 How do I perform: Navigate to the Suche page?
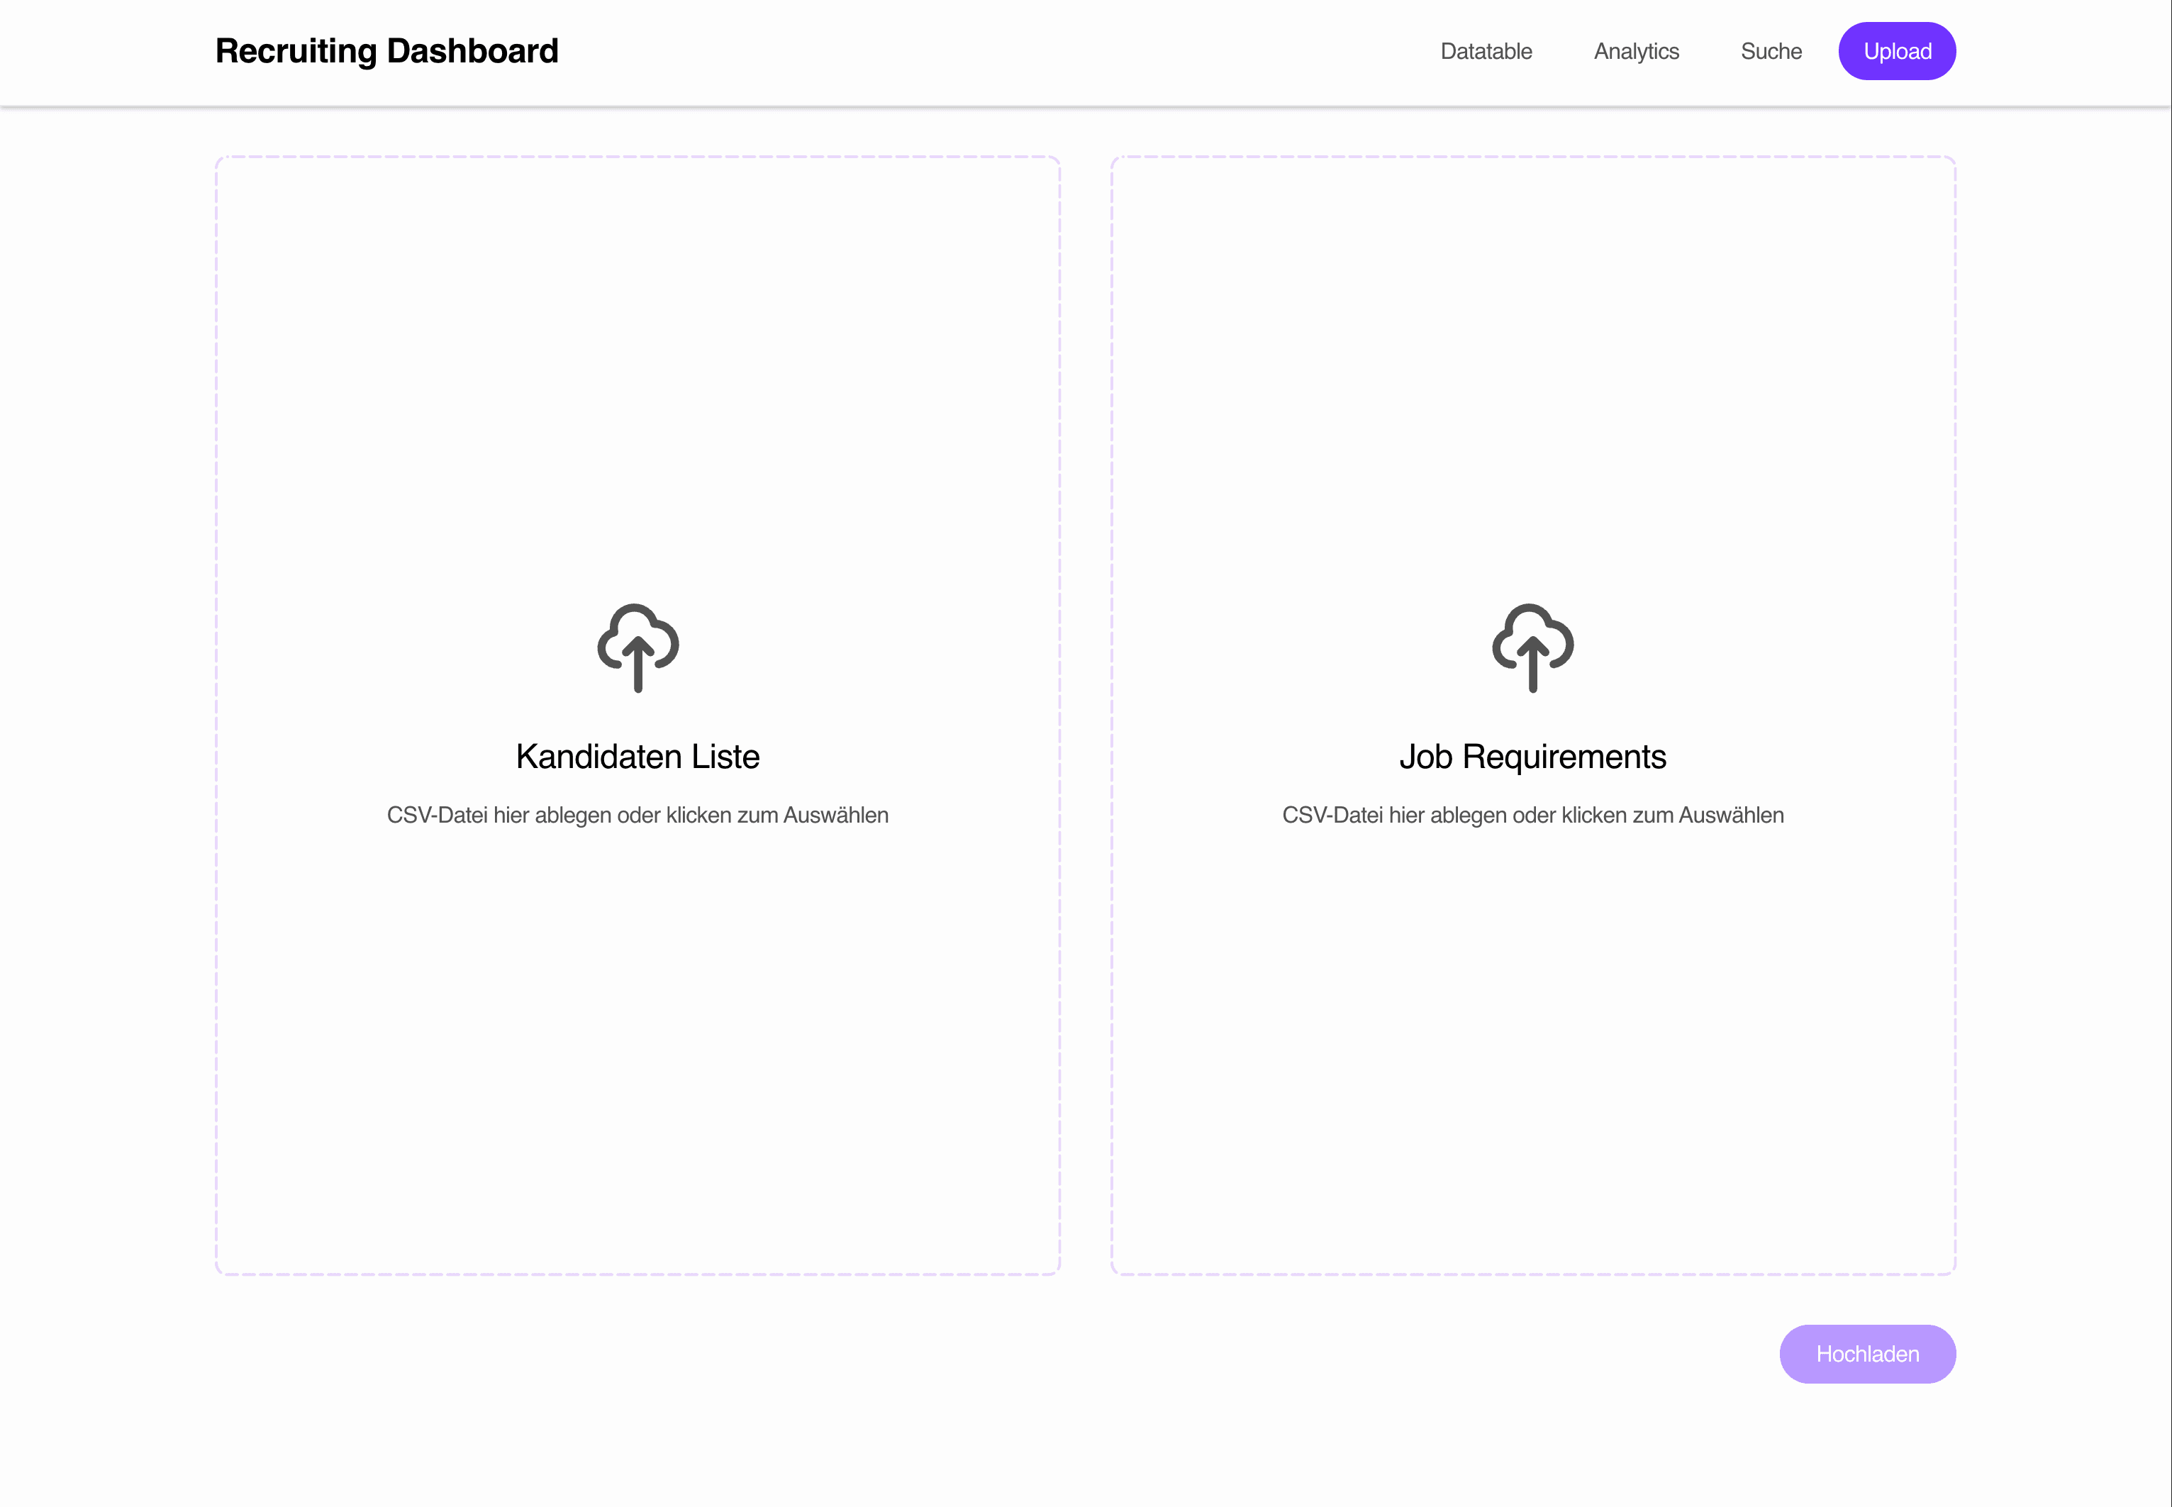1771,51
